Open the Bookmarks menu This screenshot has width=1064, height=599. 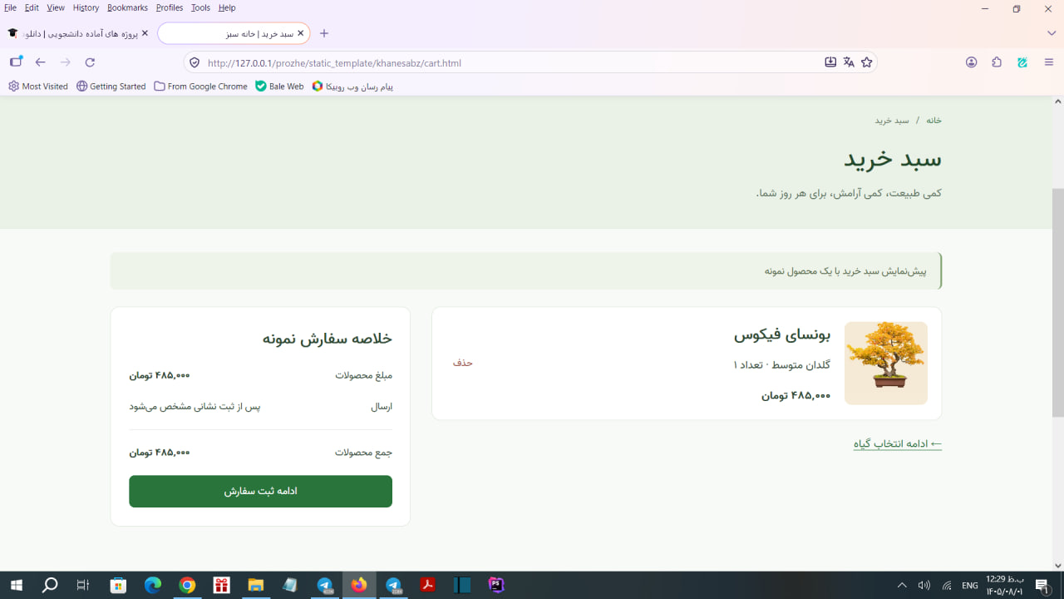(x=127, y=7)
